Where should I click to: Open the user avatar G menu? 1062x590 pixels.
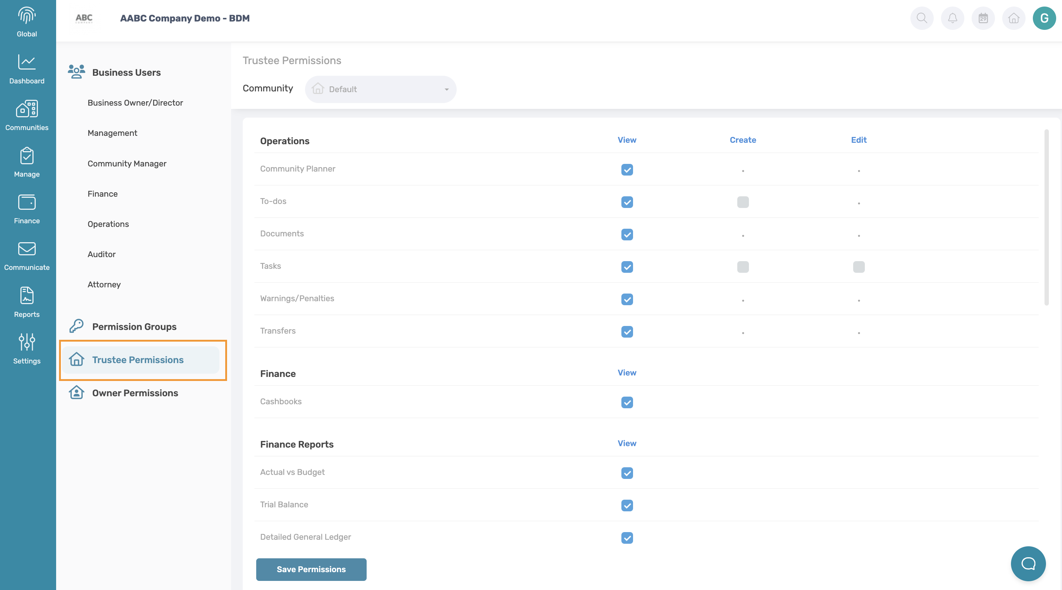(1044, 18)
